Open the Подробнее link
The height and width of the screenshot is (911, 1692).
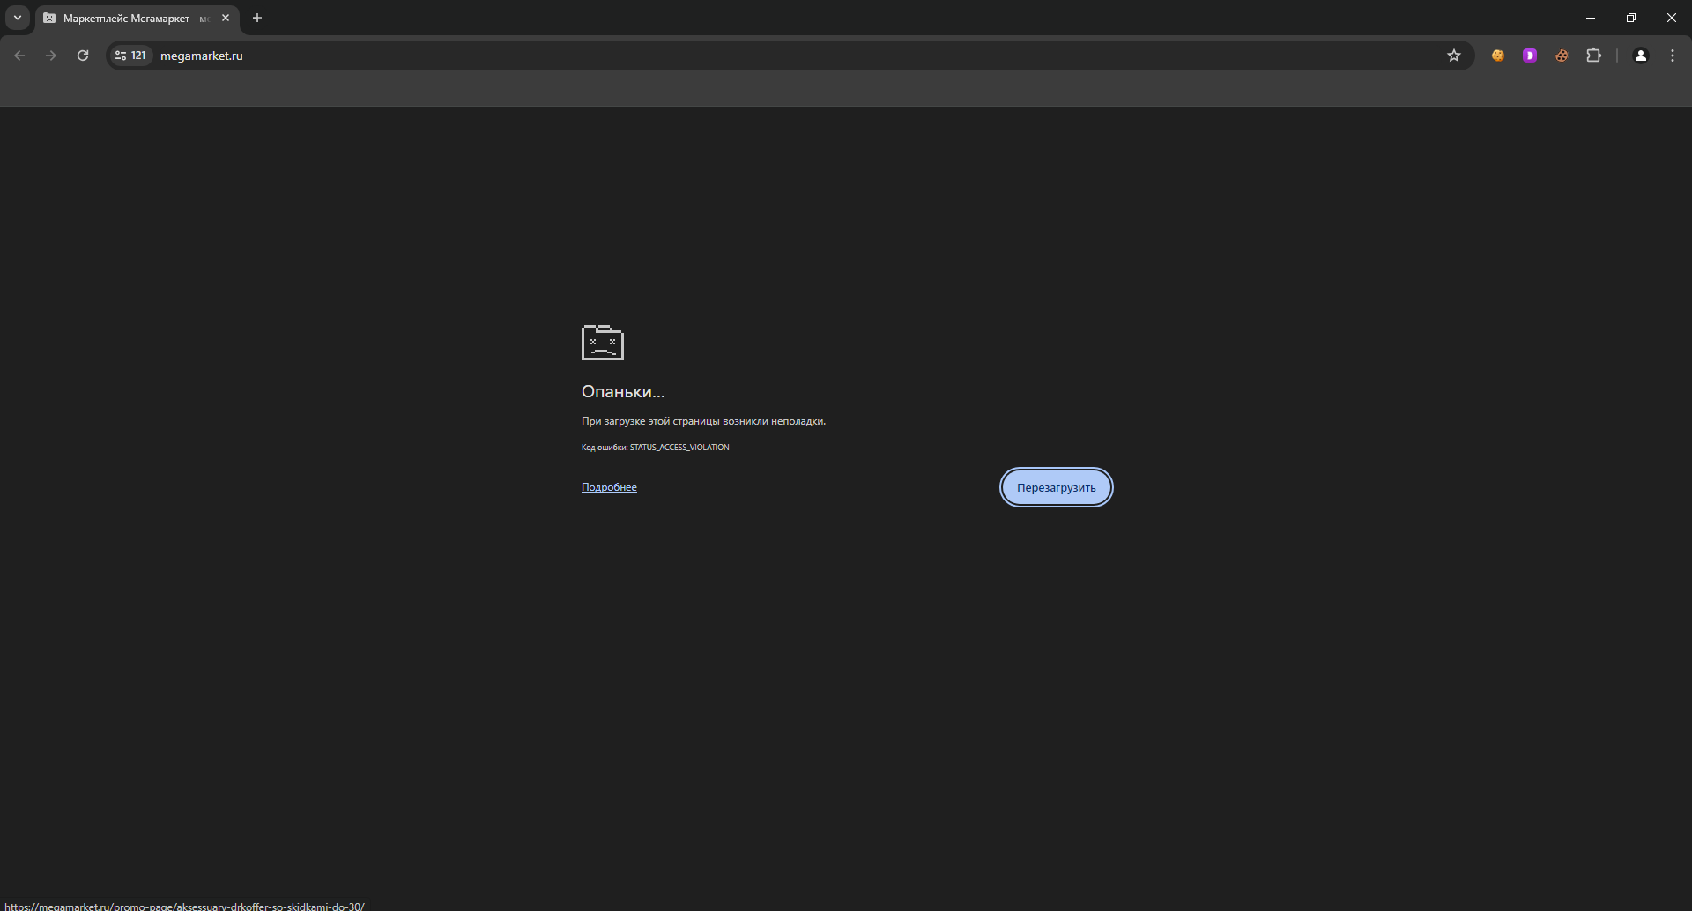609,487
